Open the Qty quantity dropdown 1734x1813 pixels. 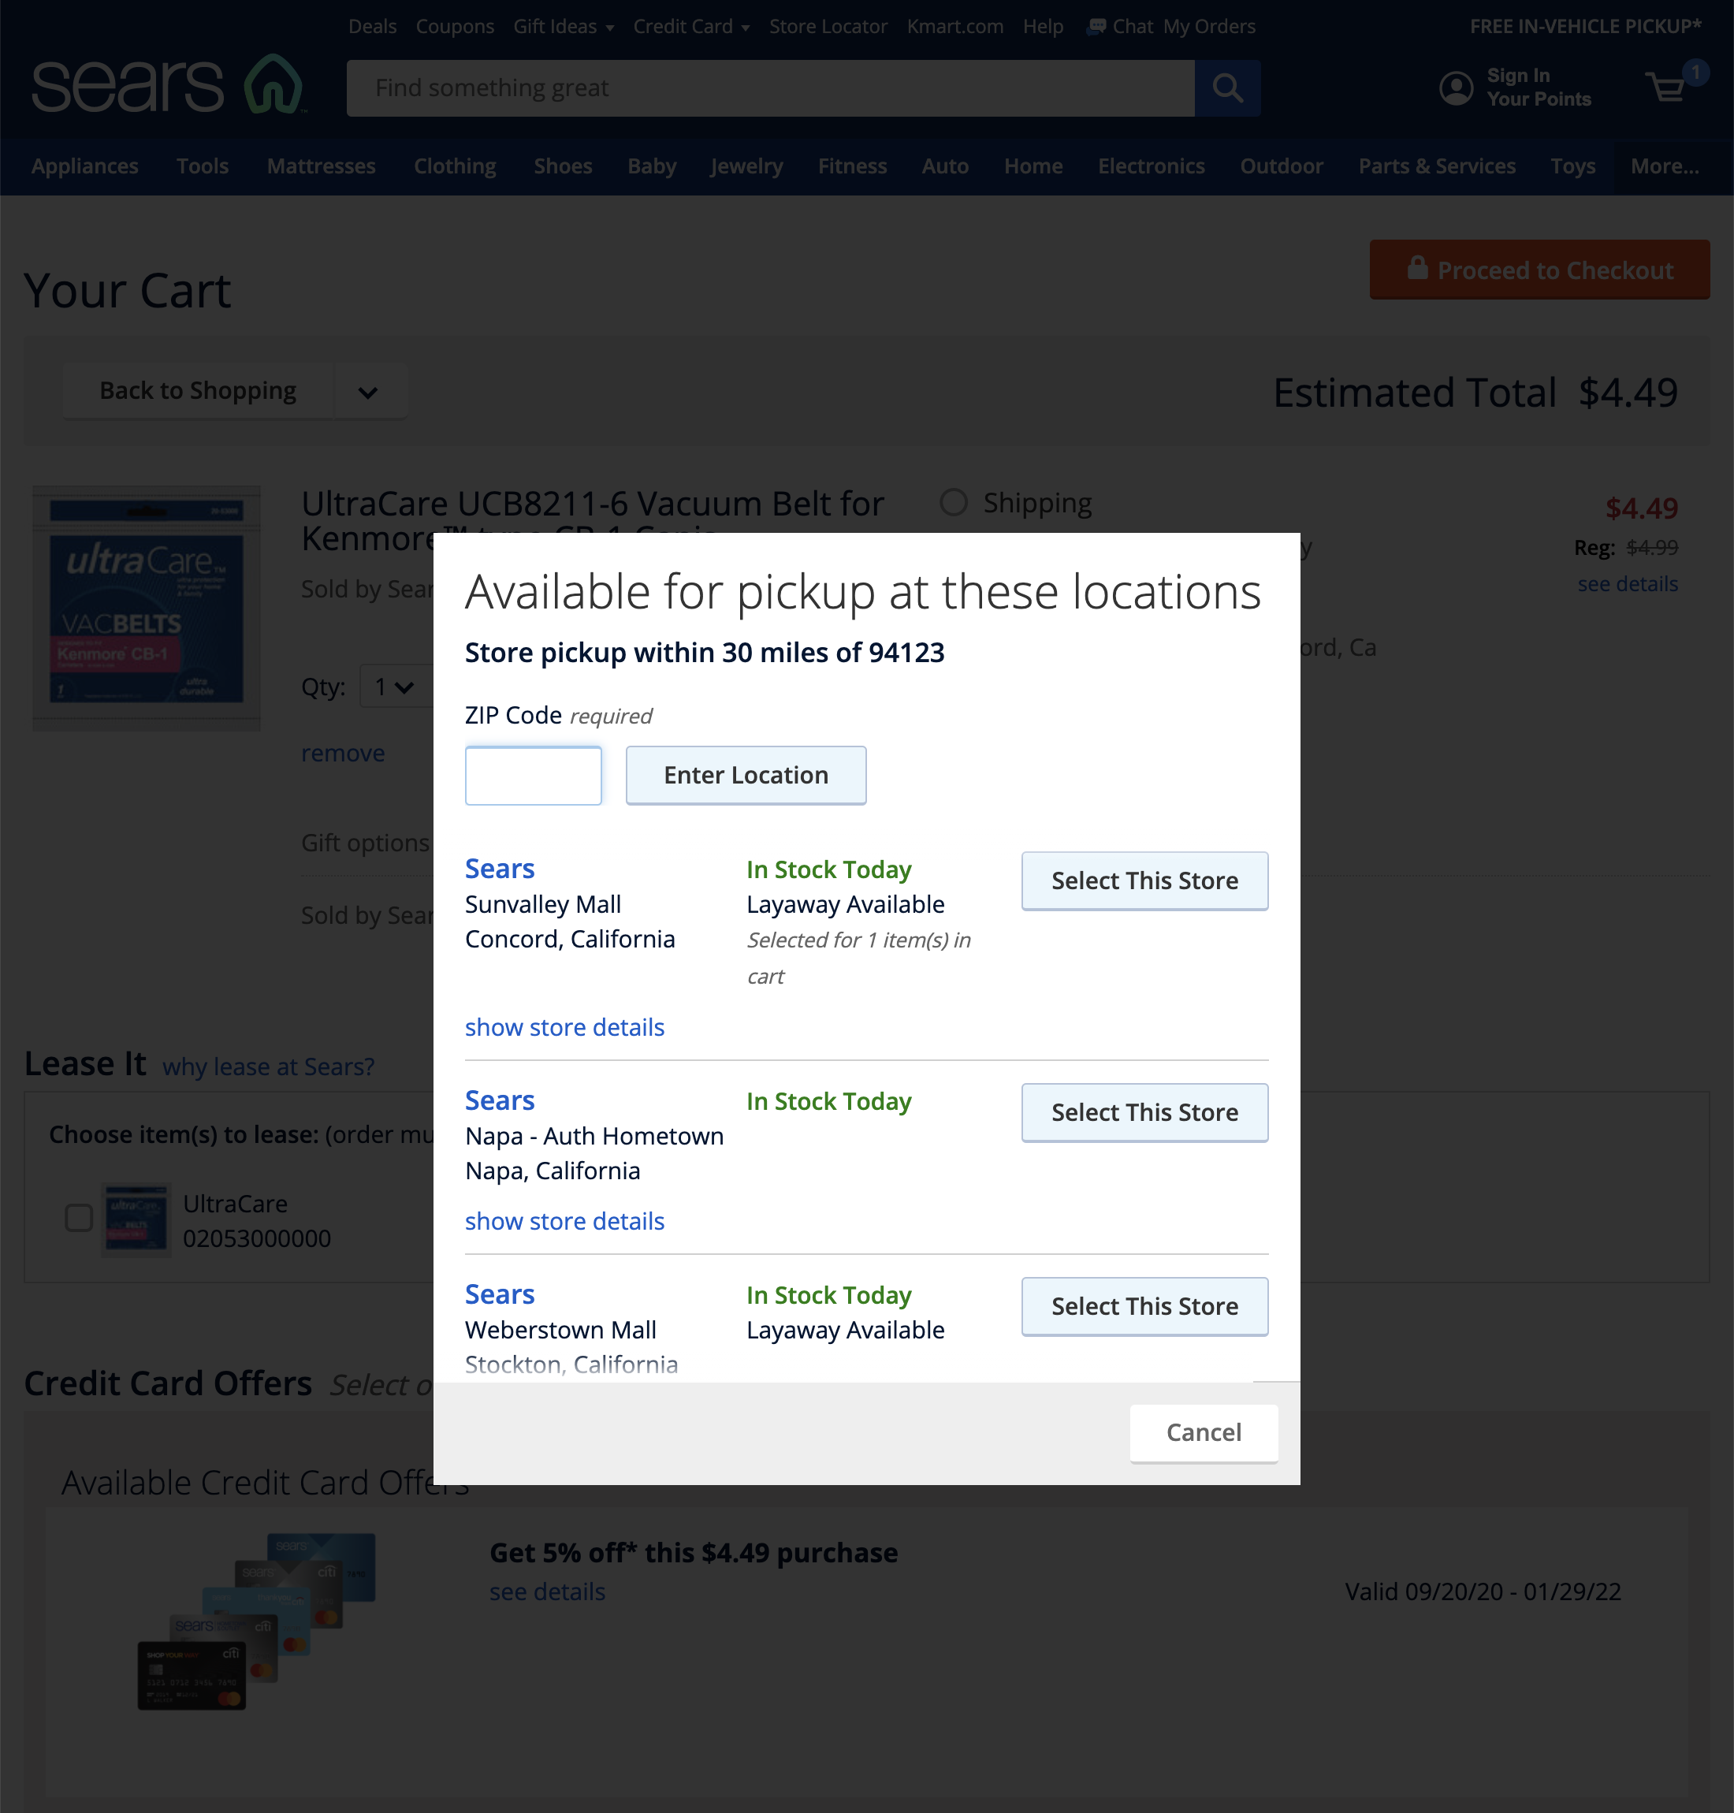[394, 687]
